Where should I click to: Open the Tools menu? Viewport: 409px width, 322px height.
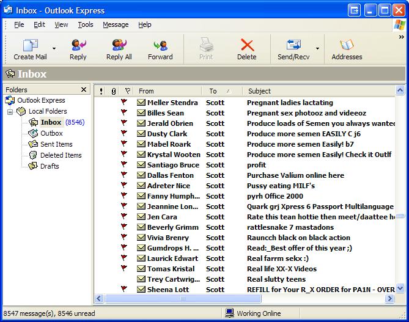click(x=86, y=24)
